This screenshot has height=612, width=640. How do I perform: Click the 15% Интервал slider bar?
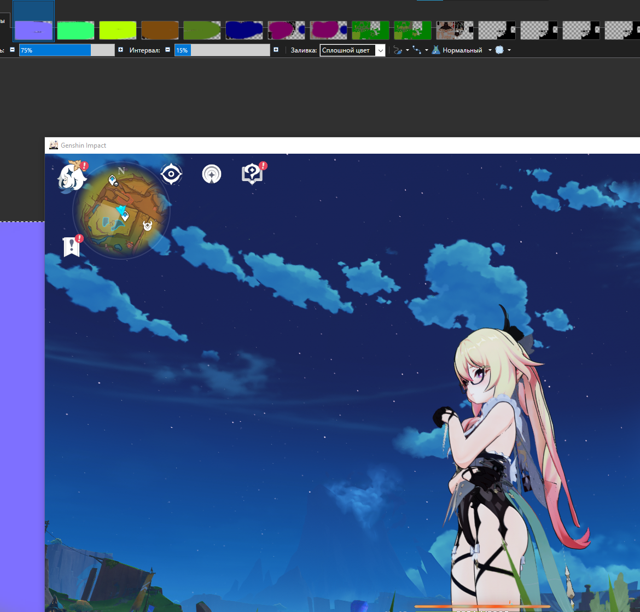point(222,50)
